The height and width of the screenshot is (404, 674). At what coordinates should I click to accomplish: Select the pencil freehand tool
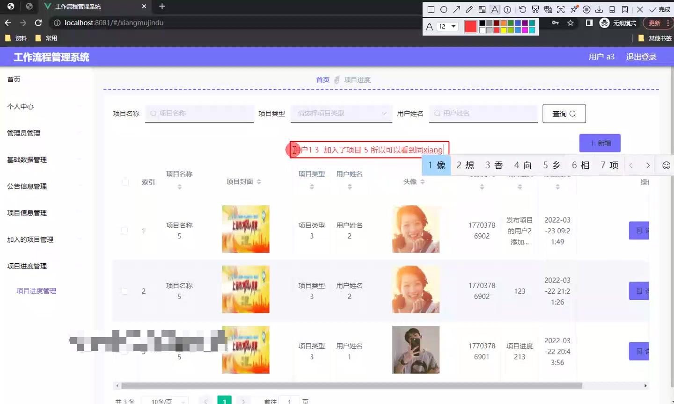(x=469, y=8)
